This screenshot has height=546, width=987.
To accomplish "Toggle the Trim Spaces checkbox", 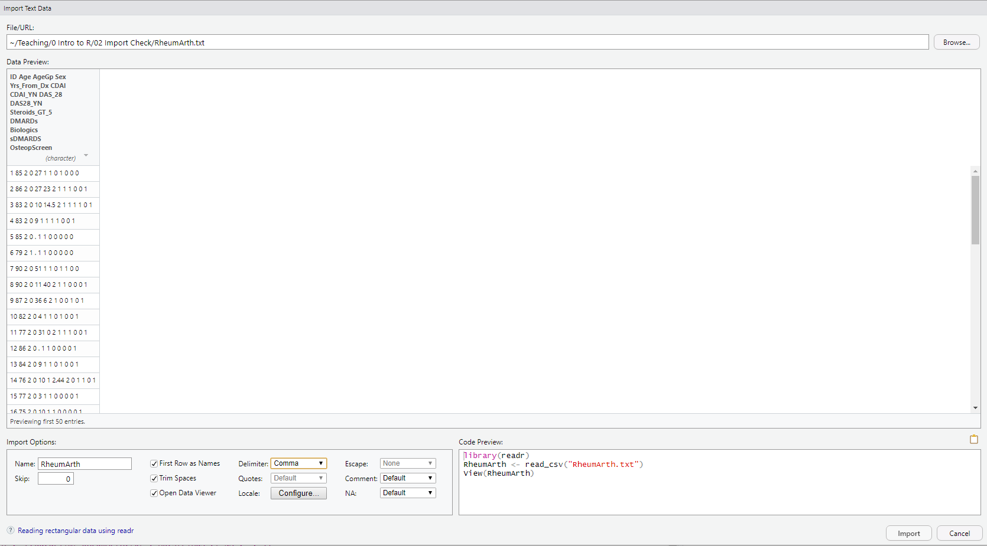I will click(x=154, y=479).
